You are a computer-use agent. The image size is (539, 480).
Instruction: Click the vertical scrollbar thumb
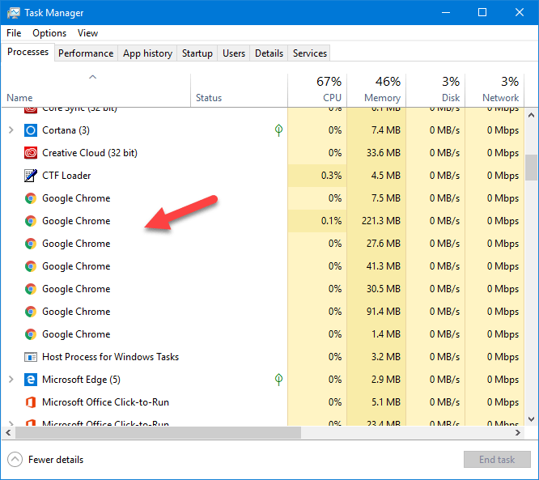pyautogui.click(x=531, y=168)
